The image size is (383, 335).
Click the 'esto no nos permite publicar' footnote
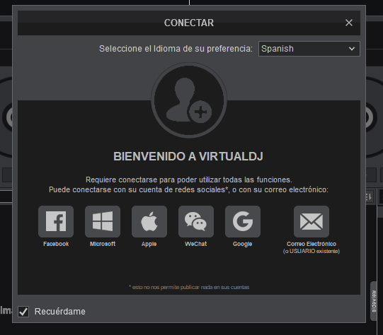[x=189, y=287]
